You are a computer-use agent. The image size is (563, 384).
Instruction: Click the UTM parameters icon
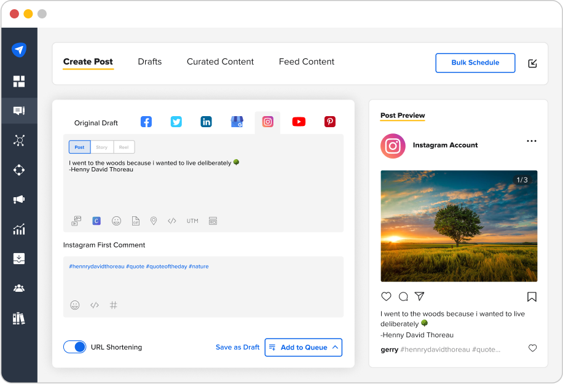click(x=192, y=221)
